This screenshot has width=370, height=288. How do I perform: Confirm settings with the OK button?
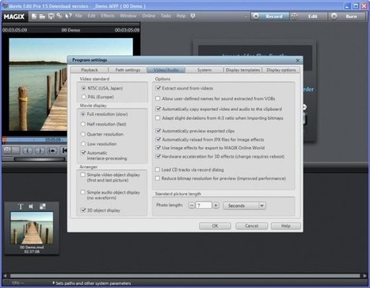point(215,225)
